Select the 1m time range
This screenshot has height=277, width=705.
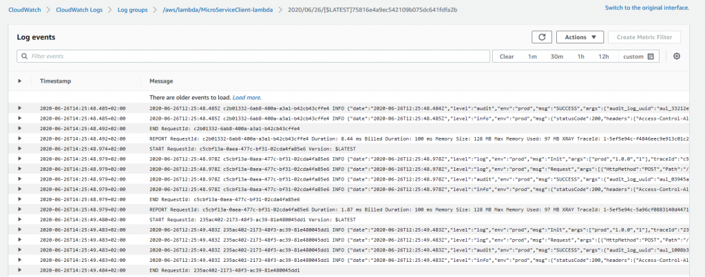532,57
